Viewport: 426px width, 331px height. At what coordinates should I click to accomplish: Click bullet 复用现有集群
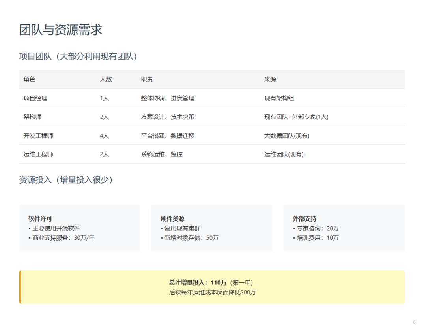180,228
